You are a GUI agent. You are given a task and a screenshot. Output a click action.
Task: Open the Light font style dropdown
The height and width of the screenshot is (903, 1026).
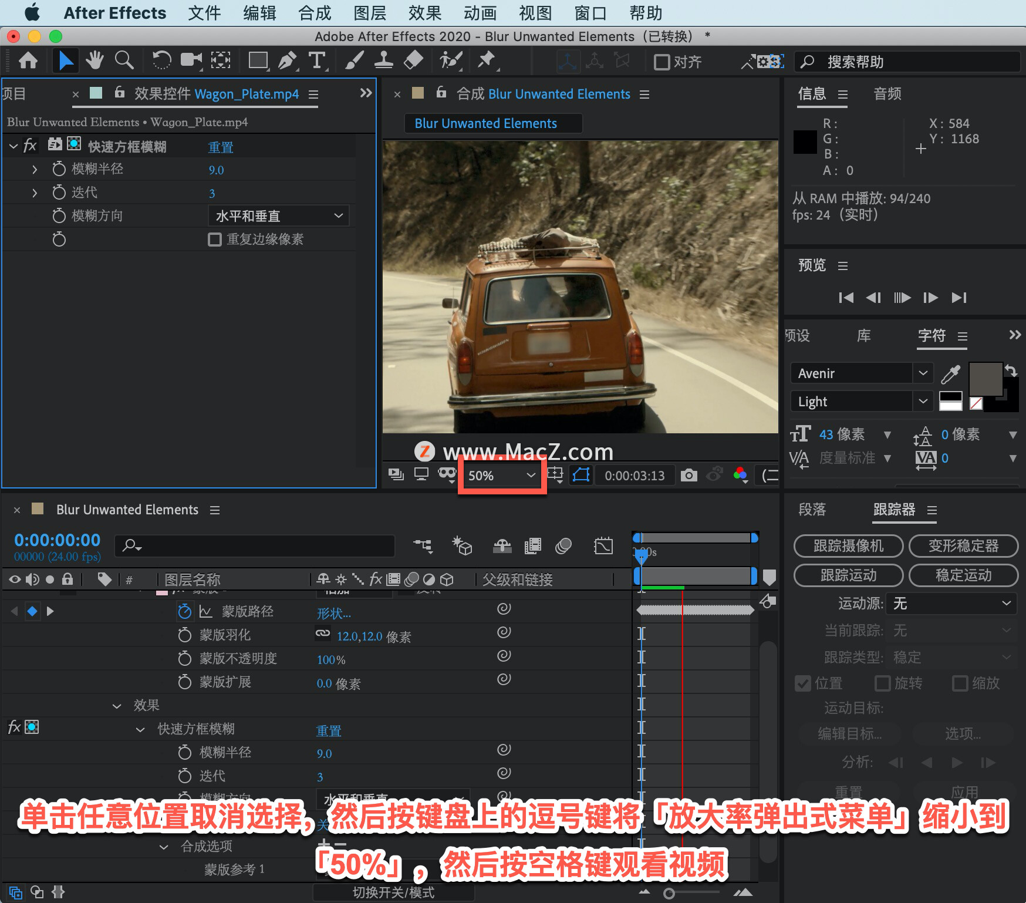click(862, 402)
